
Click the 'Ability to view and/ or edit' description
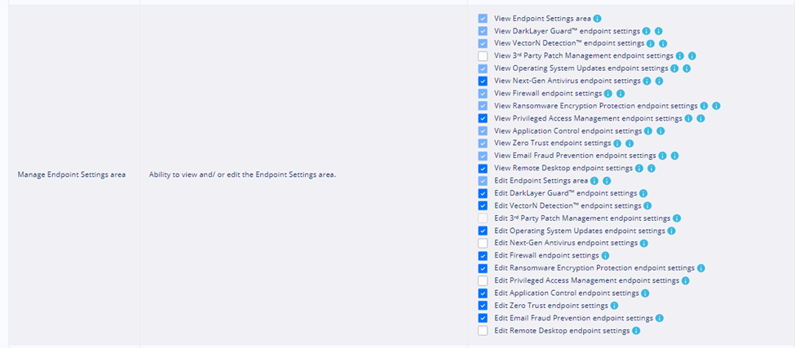pyautogui.click(x=243, y=174)
